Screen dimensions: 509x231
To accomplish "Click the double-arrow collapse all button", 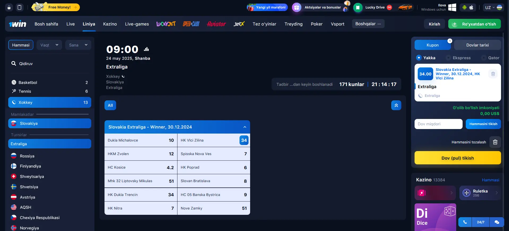I will tap(396, 105).
